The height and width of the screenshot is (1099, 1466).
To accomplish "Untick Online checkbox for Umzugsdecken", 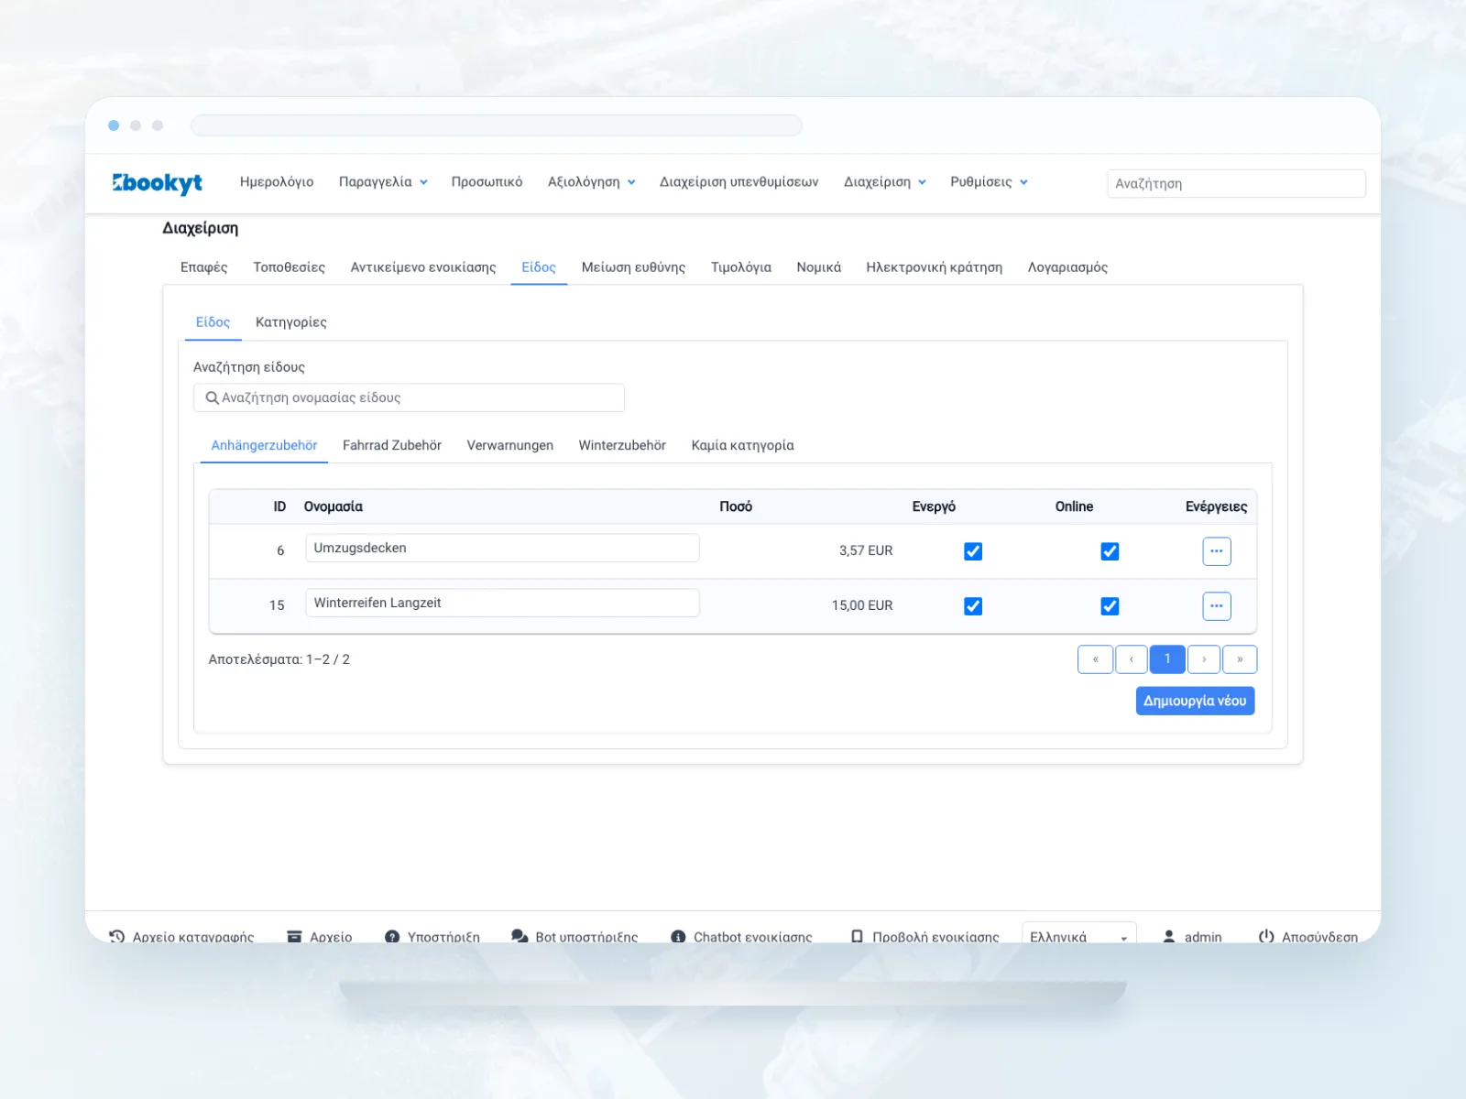I will [x=1110, y=551].
